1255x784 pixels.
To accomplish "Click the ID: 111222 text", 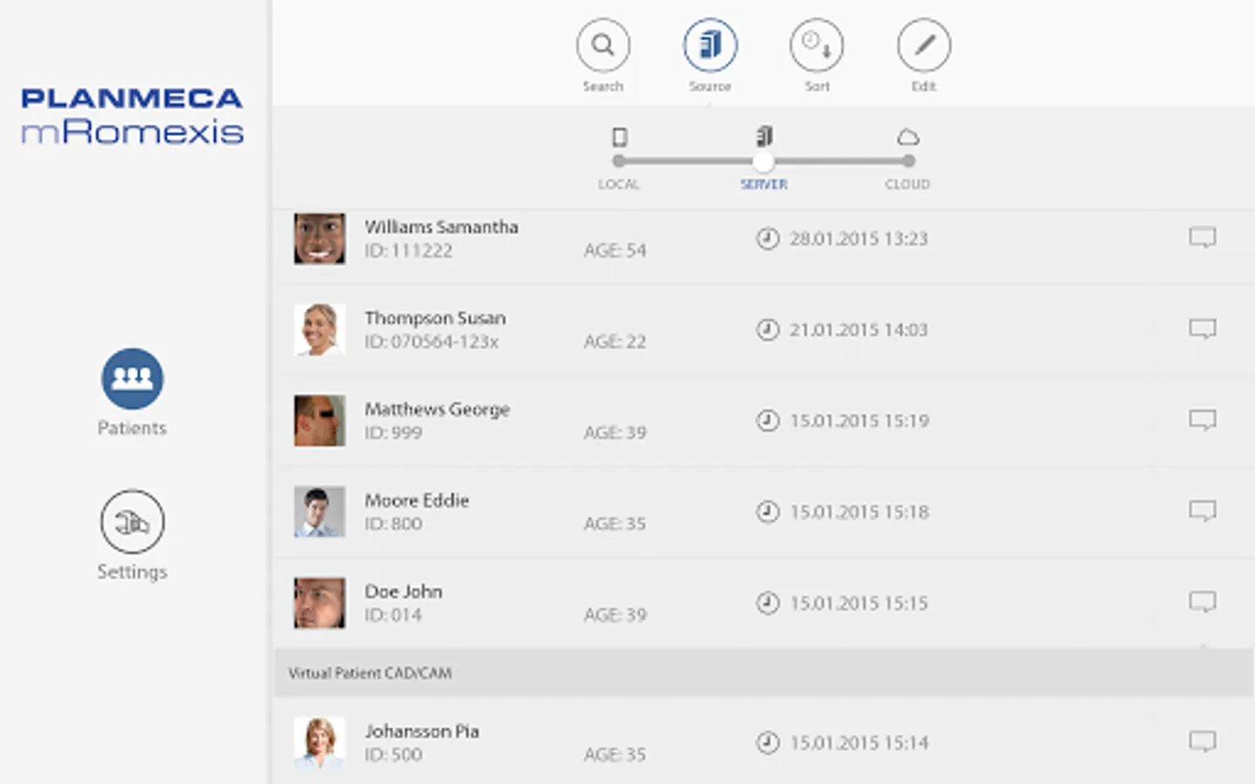I will [409, 251].
